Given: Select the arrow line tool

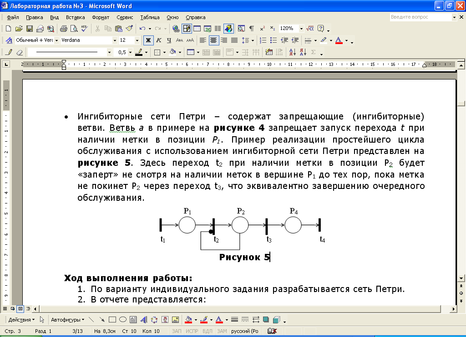Looking at the screenshot, I should pyautogui.click(x=102, y=320).
